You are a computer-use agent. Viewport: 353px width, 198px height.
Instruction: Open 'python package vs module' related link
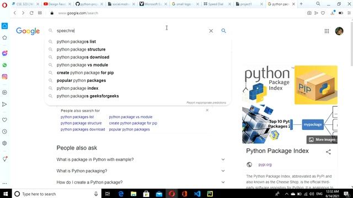(x=131, y=117)
